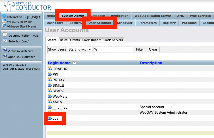Viewport: 214px width, 138px height.
Task: Click the WebDAV Browser icon
Action: (4, 21)
